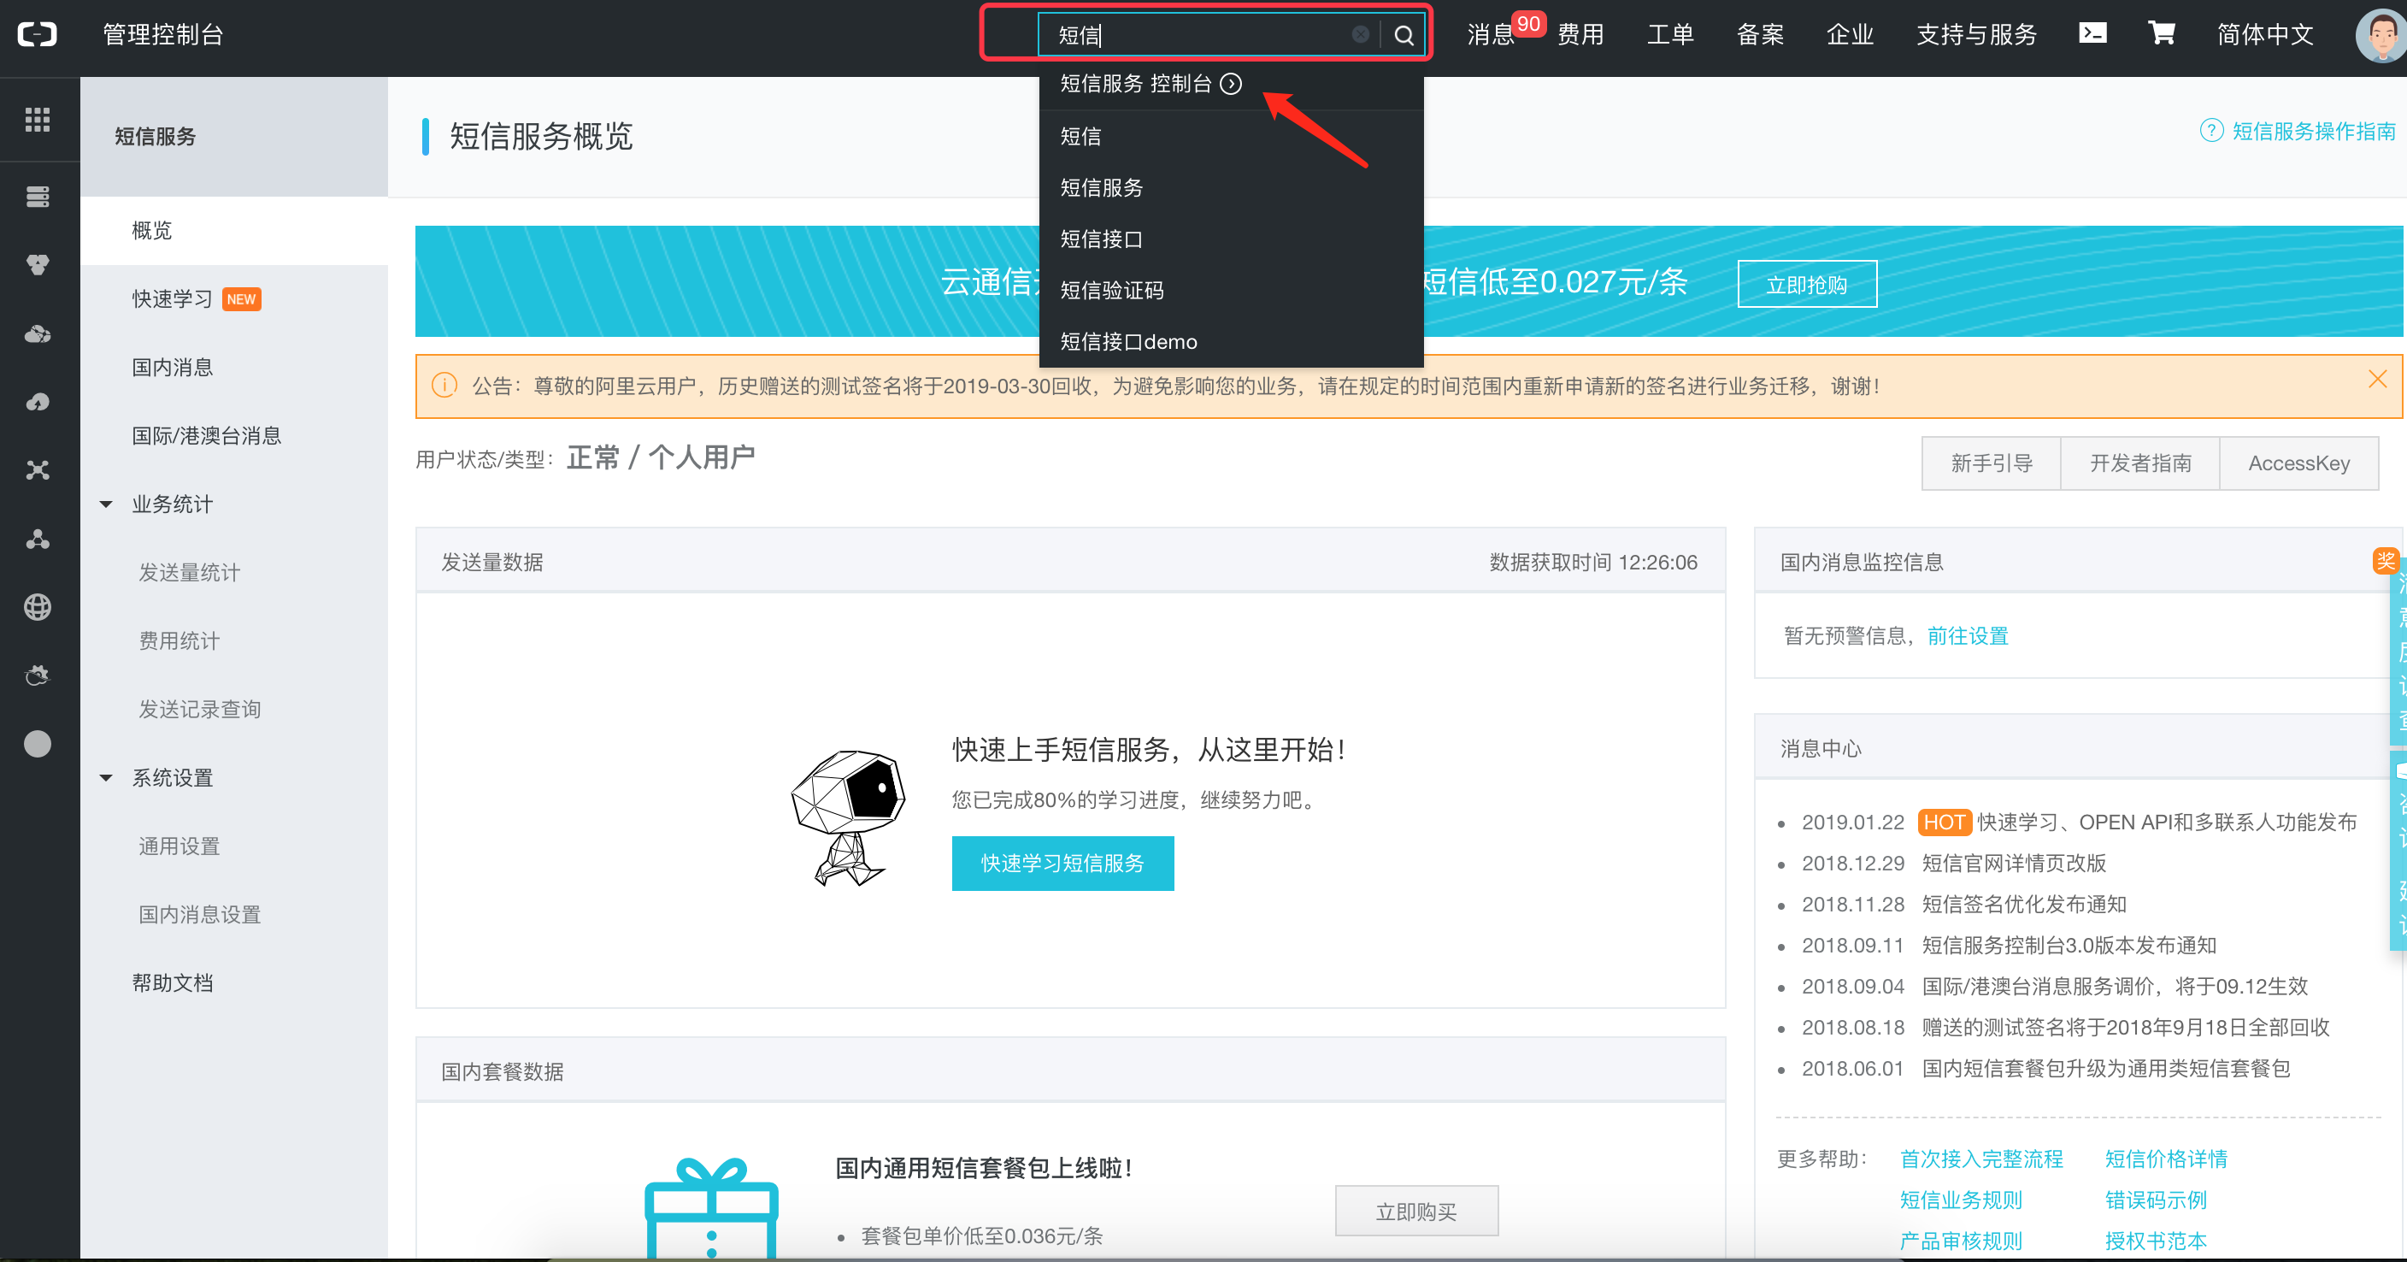Dismiss the orange announcement banner
This screenshot has height=1262, width=2407.
2377,379
